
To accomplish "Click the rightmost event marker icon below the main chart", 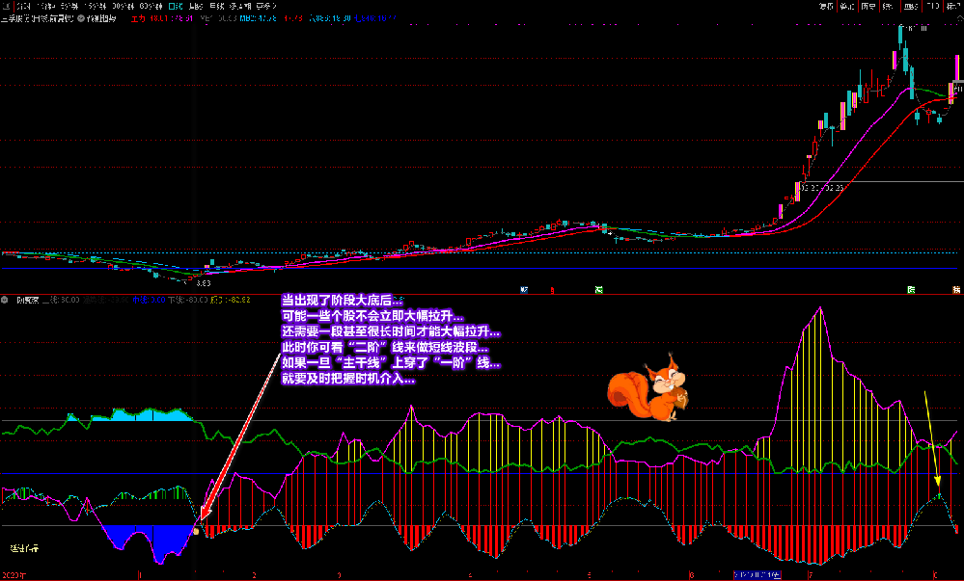I will tap(955, 289).
